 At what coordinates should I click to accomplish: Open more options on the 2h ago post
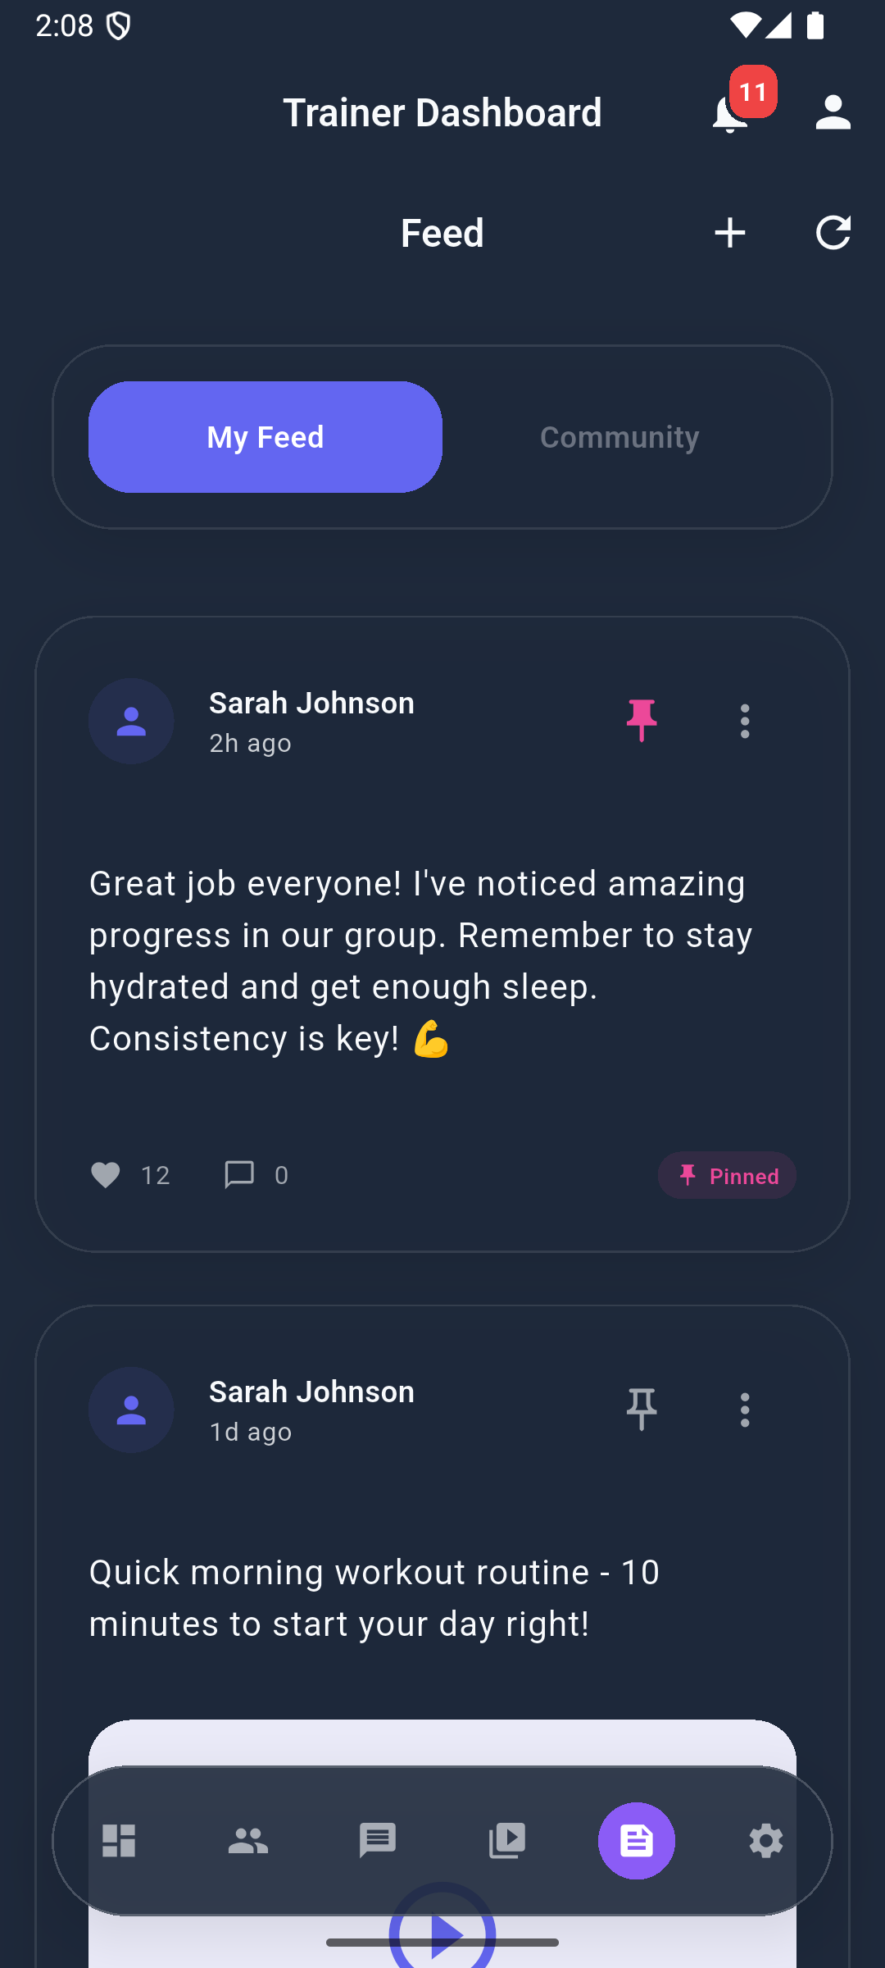[x=744, y=721]
